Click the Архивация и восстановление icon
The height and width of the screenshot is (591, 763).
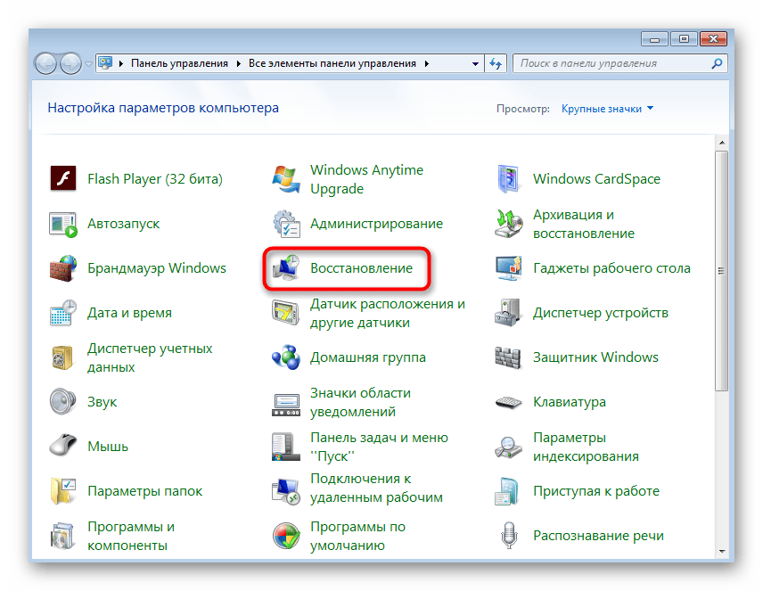point(508,224)
